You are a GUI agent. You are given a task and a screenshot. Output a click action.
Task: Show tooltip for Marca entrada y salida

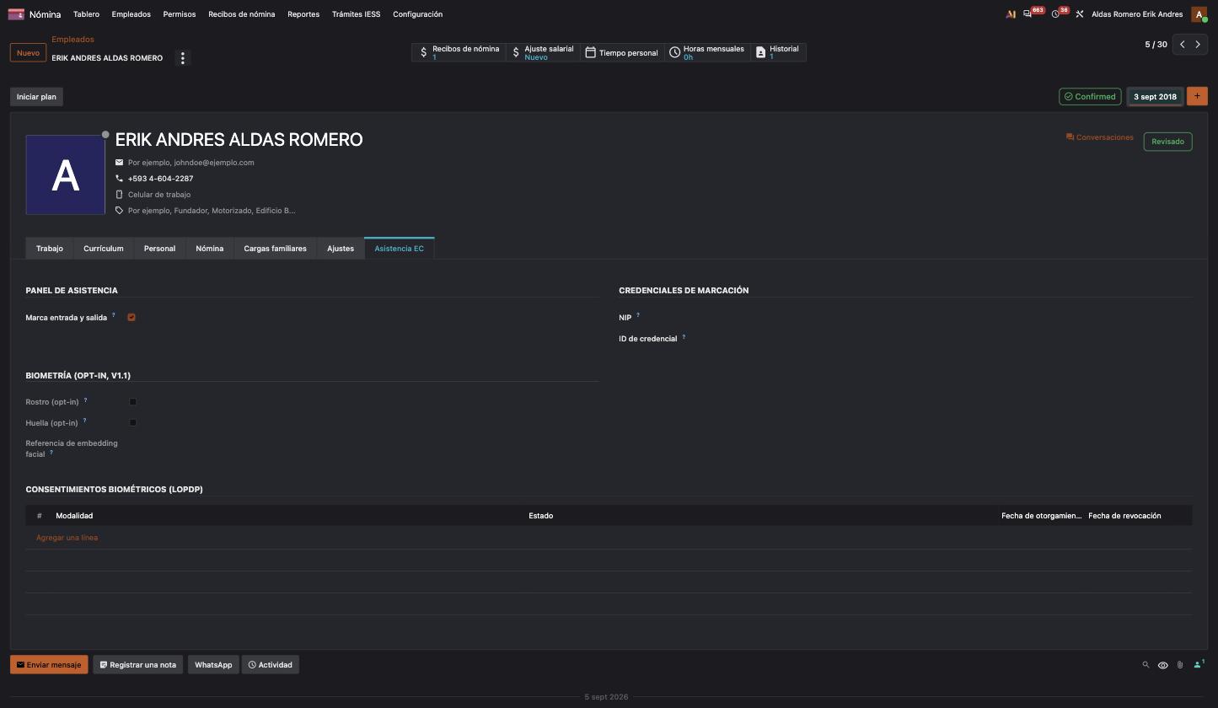[114, 315]
